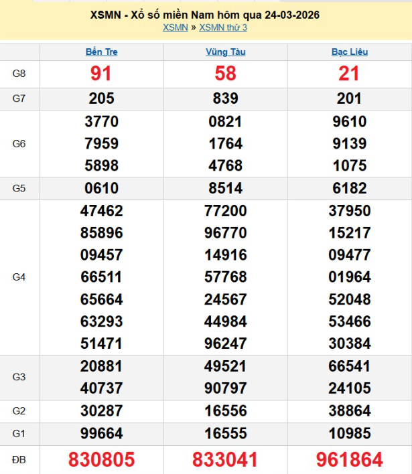This screenshot has height=474, width=412.
Task: Select G2 number 38864 in Bạc Liêu
Action: click(x=349, y=410)
